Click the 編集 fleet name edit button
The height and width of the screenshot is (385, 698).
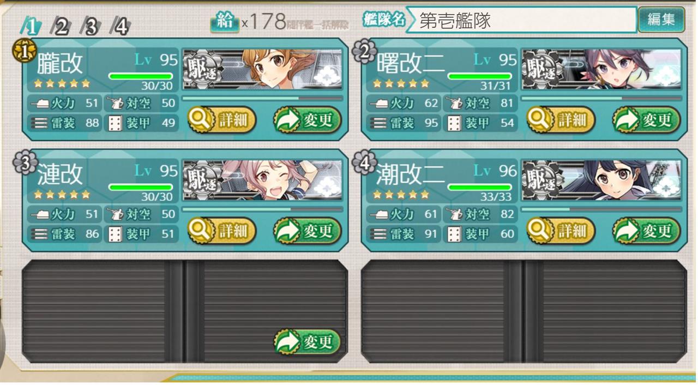click(x=661, y=20)
